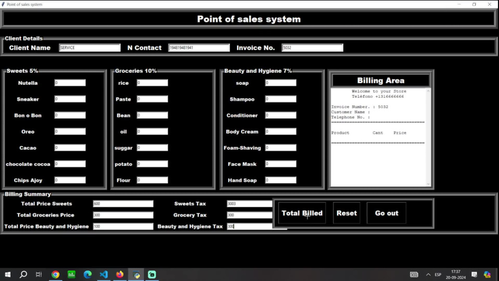Open the green chart app in the taskbar
The height and width of the screenshot is (281, 499).
pyautogui.click(x=71, y=275)
